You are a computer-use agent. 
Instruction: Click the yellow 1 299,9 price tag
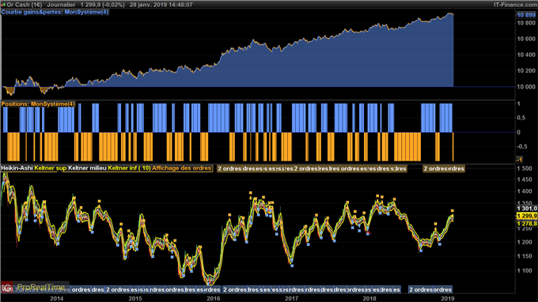point(527,216)
